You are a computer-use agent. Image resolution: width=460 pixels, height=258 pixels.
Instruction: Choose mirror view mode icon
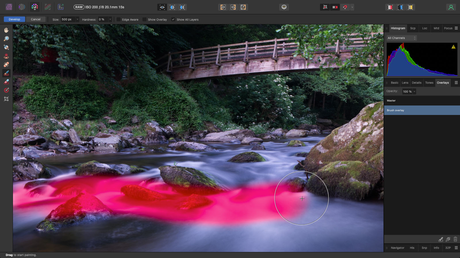(182, 7)
